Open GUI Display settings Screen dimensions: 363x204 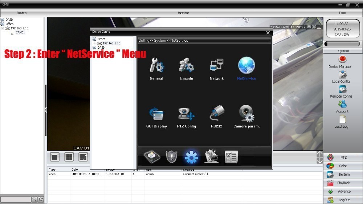tap(156, 114)
